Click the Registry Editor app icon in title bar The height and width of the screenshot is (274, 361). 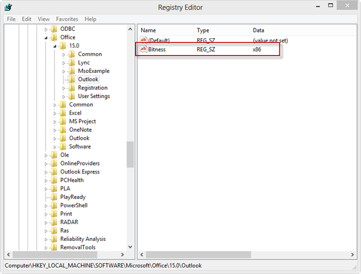tap(8, 7)
